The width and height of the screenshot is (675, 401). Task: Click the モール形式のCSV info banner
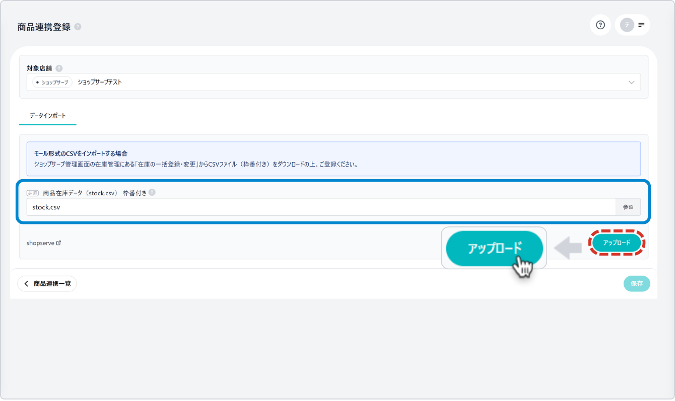[333, 158]
